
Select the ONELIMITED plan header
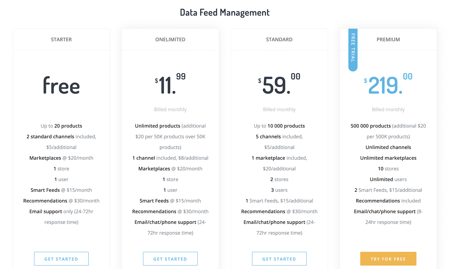[x=170, y=39]
